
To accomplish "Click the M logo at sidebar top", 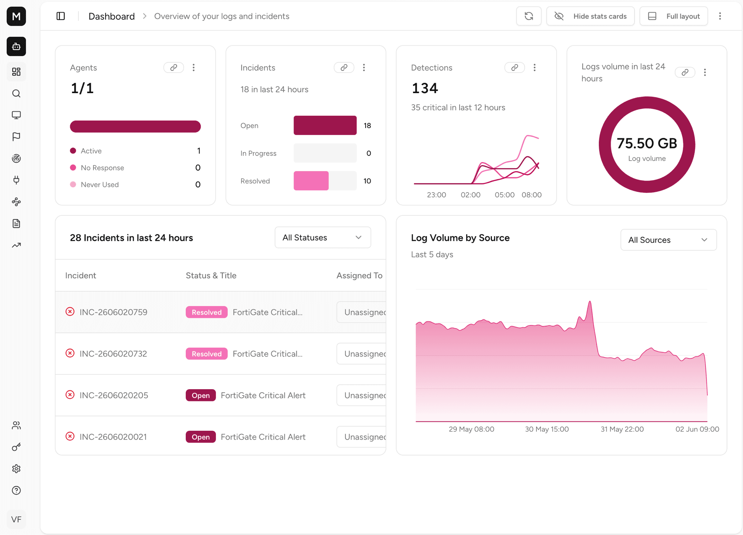I will tap(16, 16).
